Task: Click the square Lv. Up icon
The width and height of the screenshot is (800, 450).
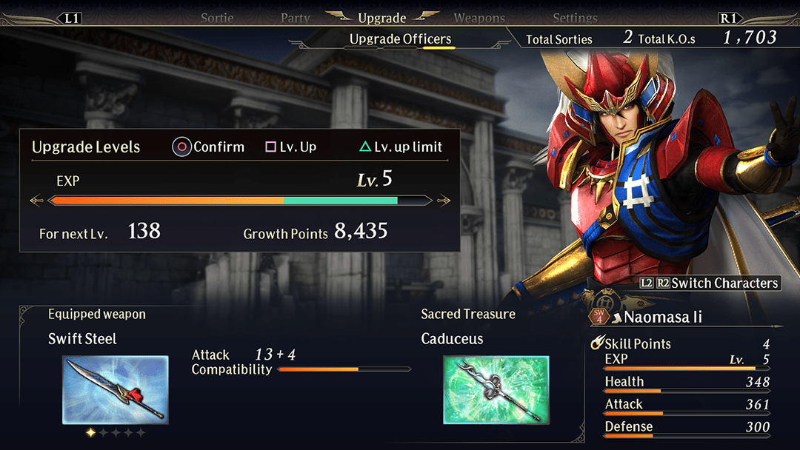Action: pos(270,147)
